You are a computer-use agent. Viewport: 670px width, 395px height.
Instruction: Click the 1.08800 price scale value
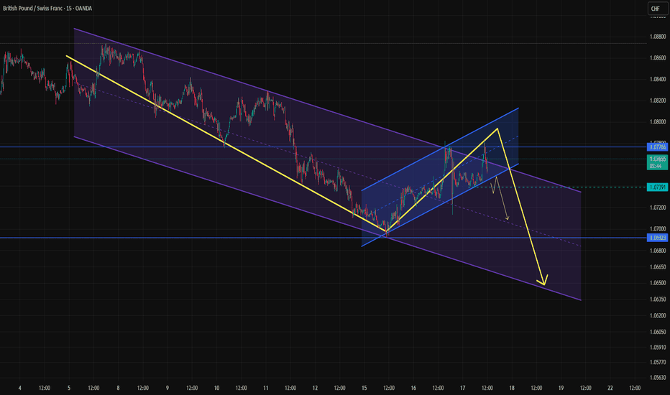pos(658,37)
